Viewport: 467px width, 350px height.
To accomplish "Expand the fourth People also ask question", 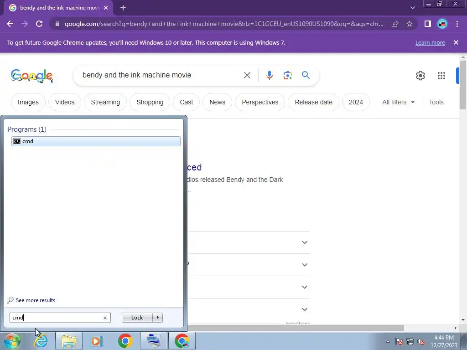I will [x=304, y=309].
